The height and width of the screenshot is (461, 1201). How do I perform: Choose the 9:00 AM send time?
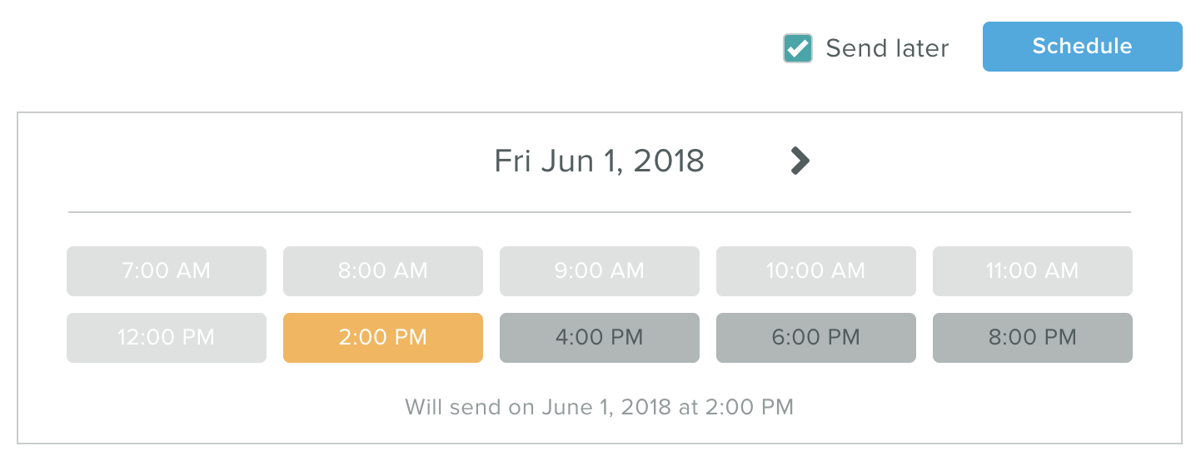[x=600, y=271]
